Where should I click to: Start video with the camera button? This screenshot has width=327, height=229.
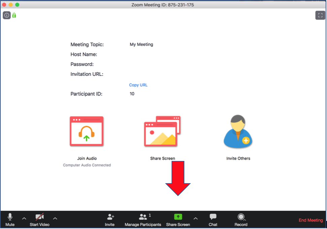(39, 220)
